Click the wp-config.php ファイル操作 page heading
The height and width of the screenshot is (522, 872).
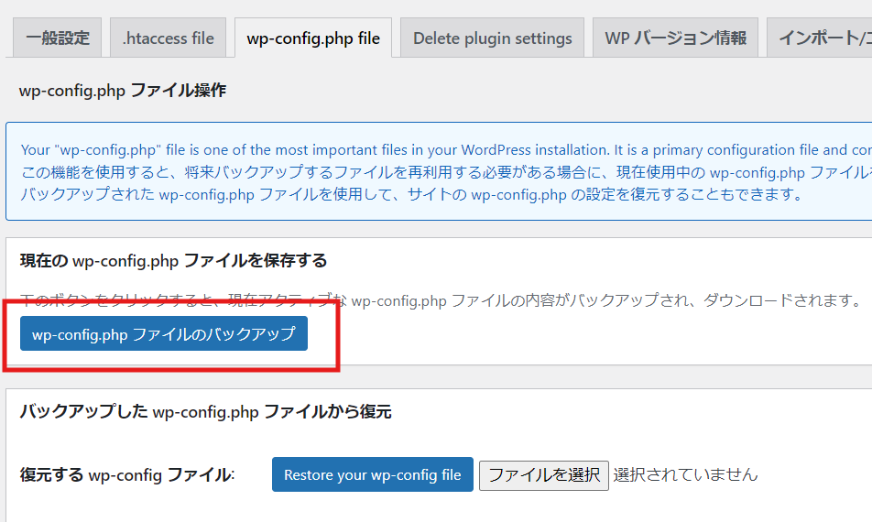coord(123,90)
